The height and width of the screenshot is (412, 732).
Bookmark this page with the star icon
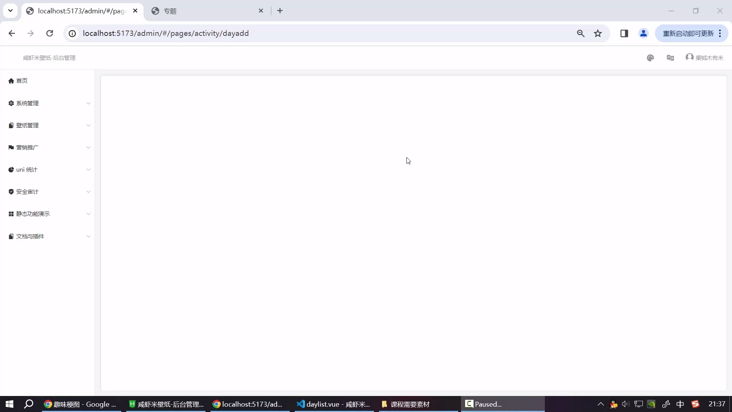598,34
